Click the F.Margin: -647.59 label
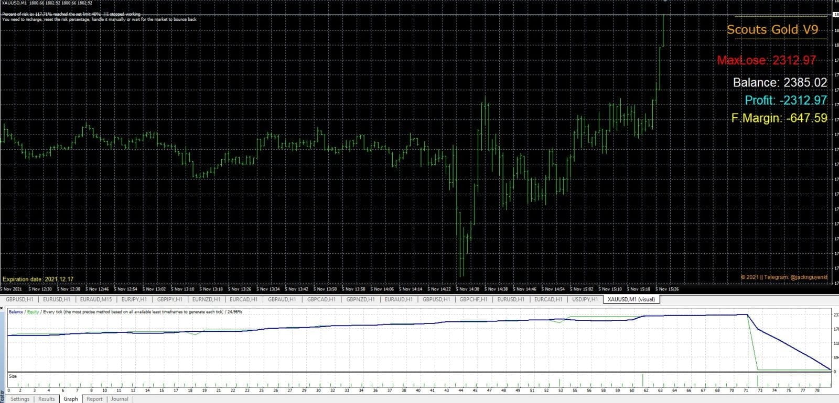Screen dimensions: 839x403 (x=779, y=118)
